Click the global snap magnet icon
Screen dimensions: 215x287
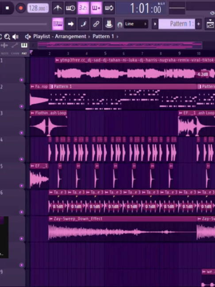pos(120,24)
